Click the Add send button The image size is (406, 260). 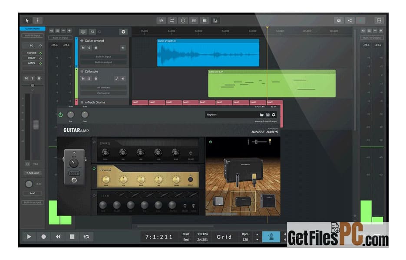point(33,173)
